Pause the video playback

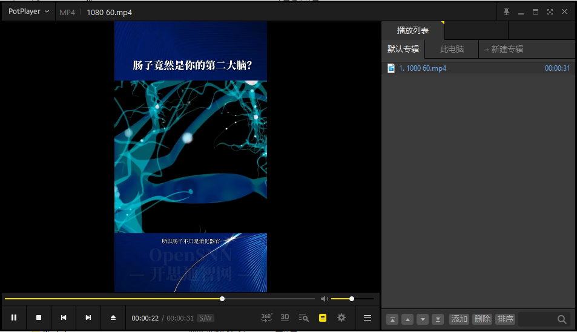tap(14, 317)
